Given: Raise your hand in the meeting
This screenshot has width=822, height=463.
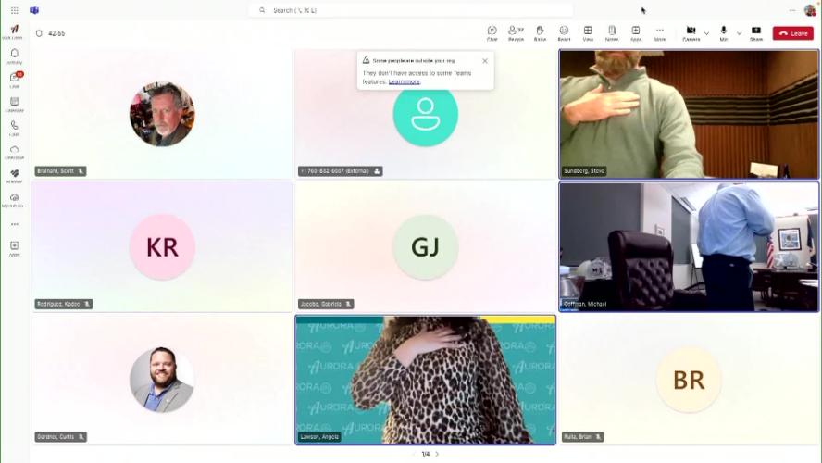Looking at the screenshot, I should [540, 32].
